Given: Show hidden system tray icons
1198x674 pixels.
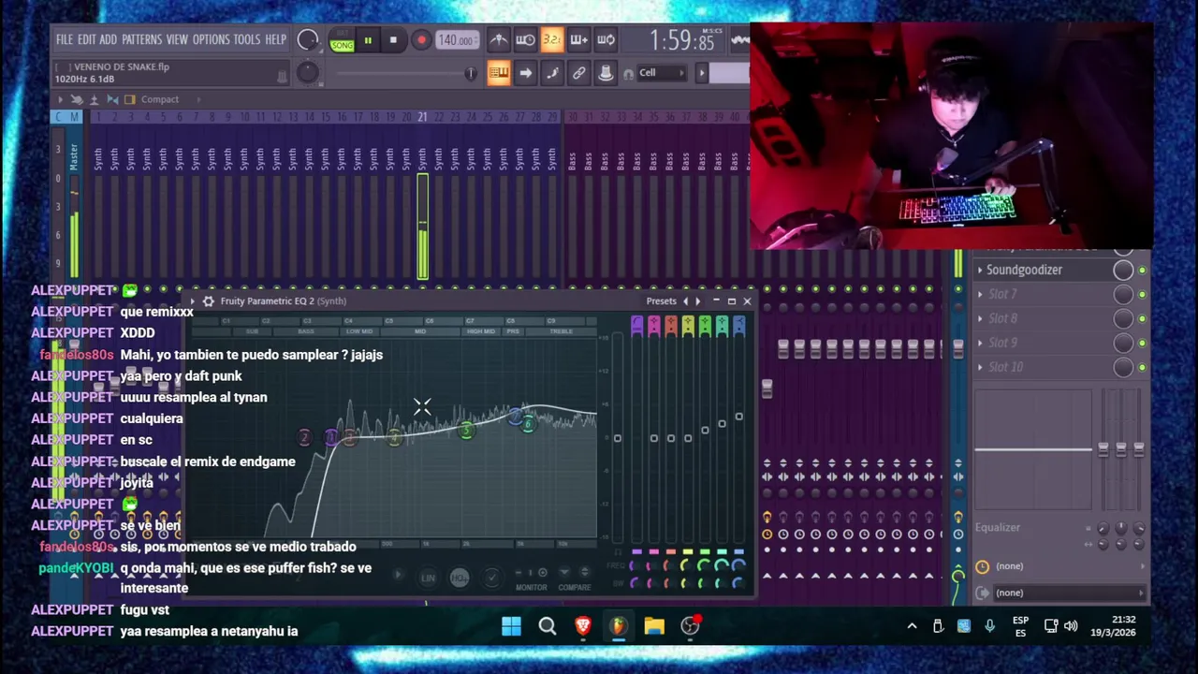Looking at the screenshot, I should click(912, 626).
